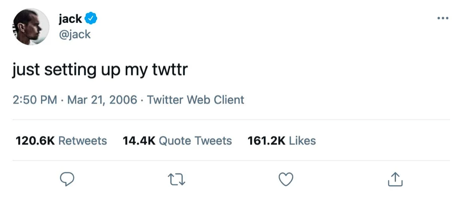
Task: Open the three-dot More options menu
Action: click(442, 18)
